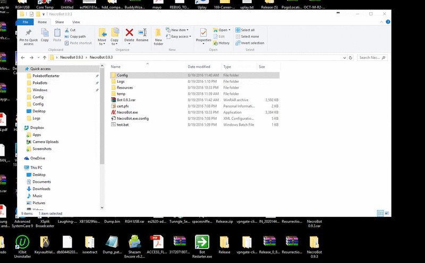Screen dimensions: 425x263
Task: Select Bot 0.9.3.rar archive
Action: coord(194,100)
